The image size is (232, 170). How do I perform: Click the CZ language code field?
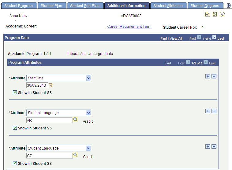(49, 156)
